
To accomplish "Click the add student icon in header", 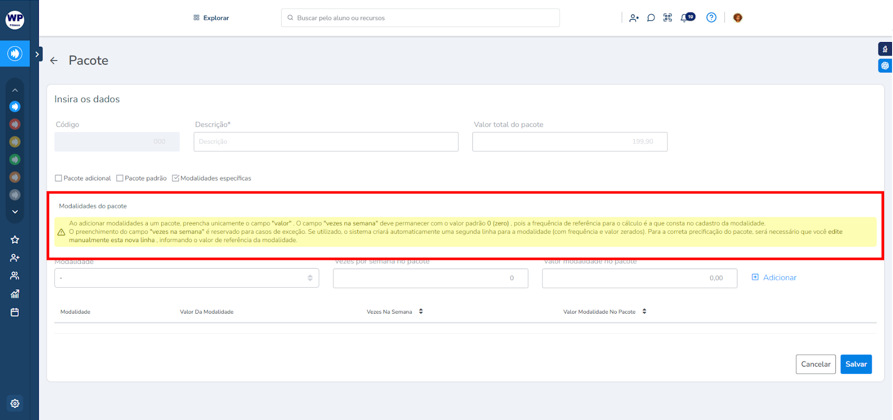I will [634, 18].
